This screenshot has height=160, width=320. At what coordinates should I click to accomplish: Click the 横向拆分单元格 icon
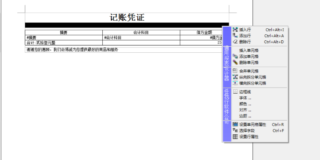pos(235,83)
